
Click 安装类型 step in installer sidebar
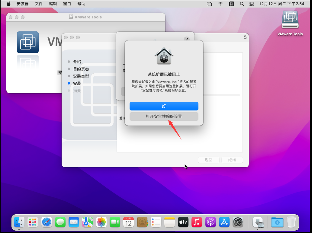point(81,76)
